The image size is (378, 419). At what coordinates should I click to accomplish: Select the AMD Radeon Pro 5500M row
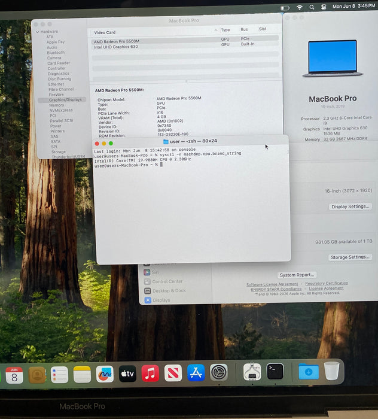click(x=185, y=40)
